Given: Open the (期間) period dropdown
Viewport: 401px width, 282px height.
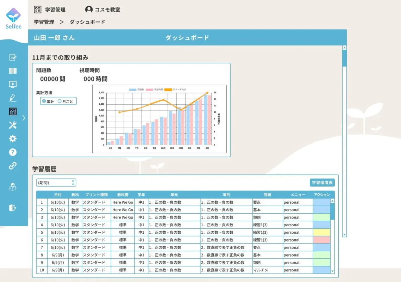Looking at the screenshot, I should (x=53, y=182).
